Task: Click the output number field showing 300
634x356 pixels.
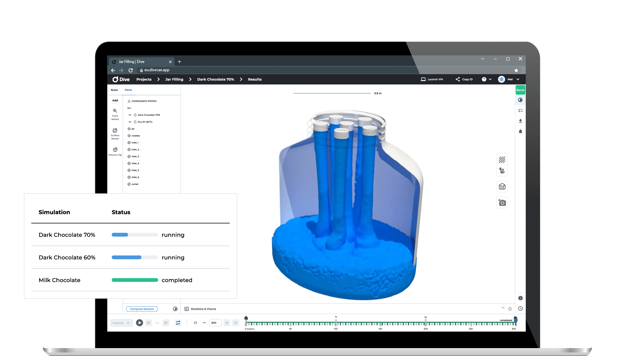Action: tap(215, 323)
